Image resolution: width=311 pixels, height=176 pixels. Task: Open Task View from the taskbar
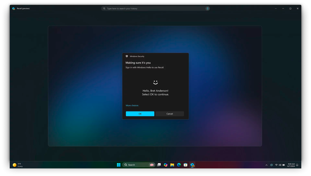pyautogui.click(x=159, y=165)
